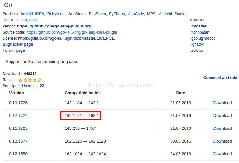View author mtoader's profile
Screen dimensions: 239x163
tap(199, 26)
